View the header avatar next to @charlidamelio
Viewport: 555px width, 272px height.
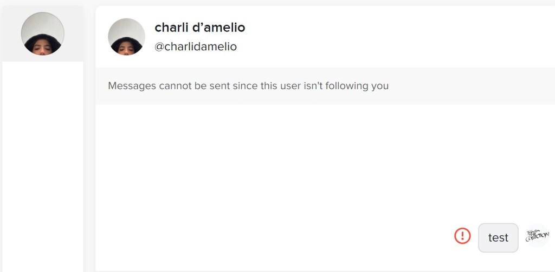pyautogui.click(x=126, y=37)
